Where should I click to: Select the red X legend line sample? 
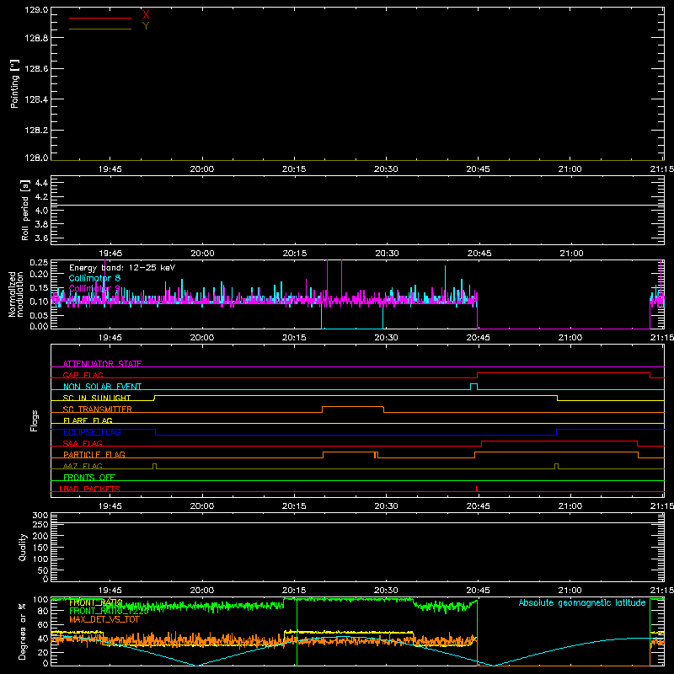point(100,18)
